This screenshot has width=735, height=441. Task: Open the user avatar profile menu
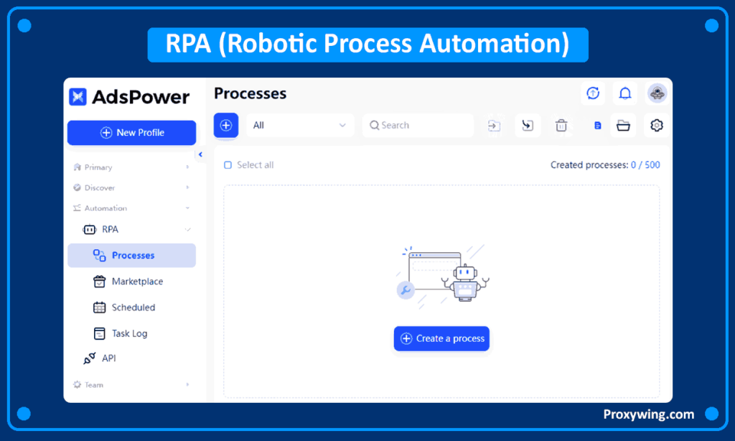(x=657, y=93)
